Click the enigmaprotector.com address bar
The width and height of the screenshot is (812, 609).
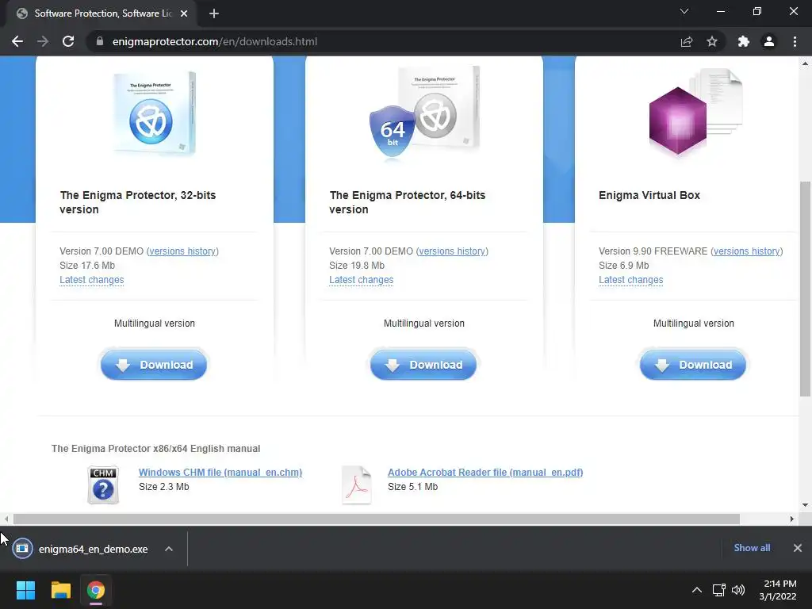coord(383,41)
